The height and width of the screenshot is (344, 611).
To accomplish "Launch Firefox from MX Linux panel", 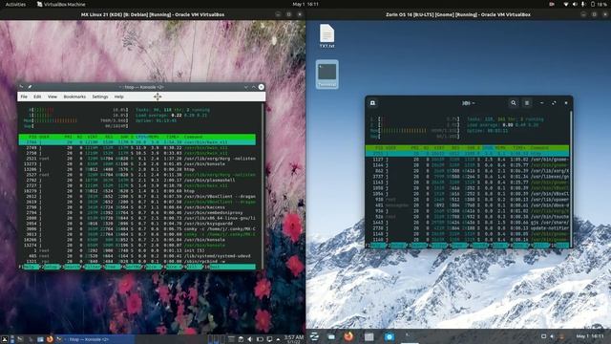I will 50,339.
